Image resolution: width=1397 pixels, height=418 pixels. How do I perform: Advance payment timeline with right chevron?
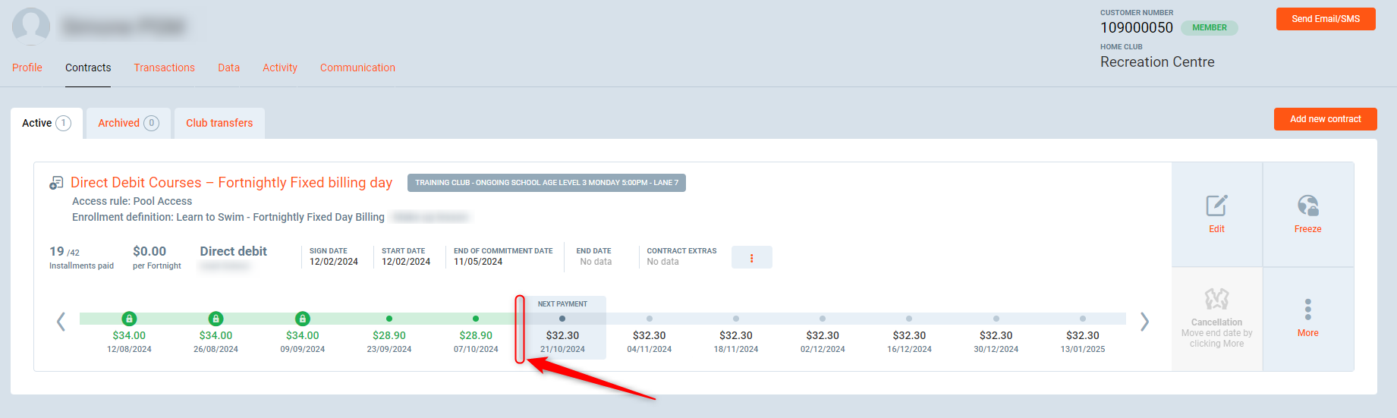pos(1144,322)
